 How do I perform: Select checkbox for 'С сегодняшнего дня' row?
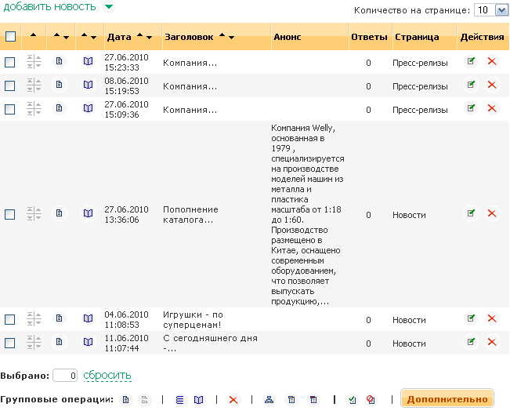tap(10, 343)
